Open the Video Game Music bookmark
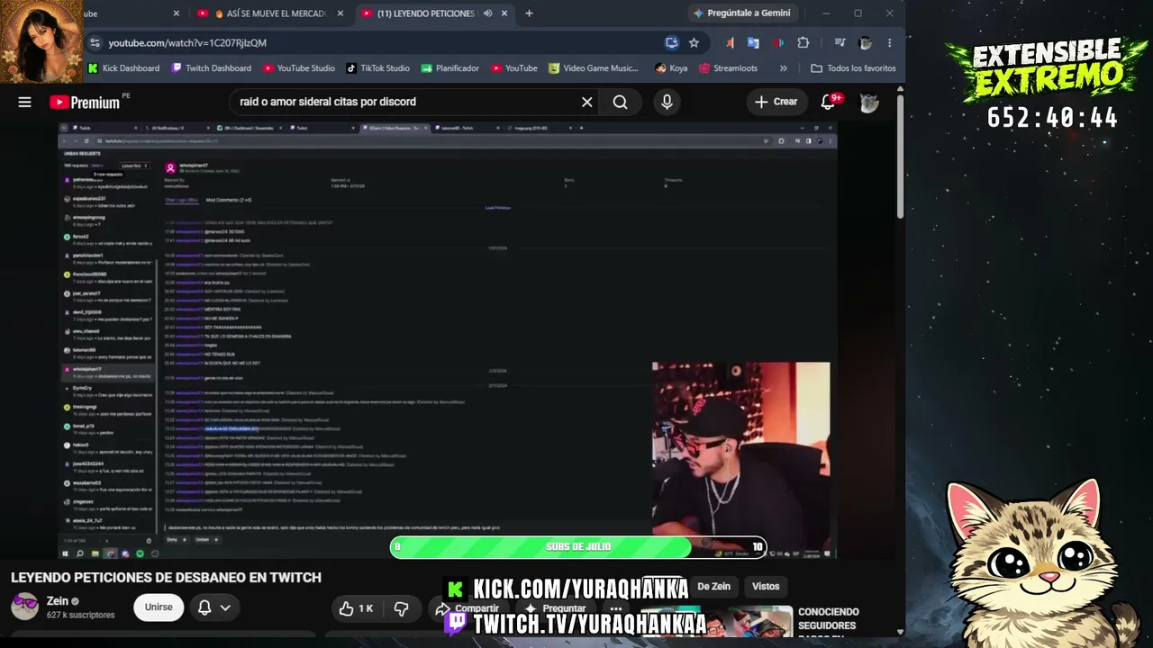 click(593, 68)
